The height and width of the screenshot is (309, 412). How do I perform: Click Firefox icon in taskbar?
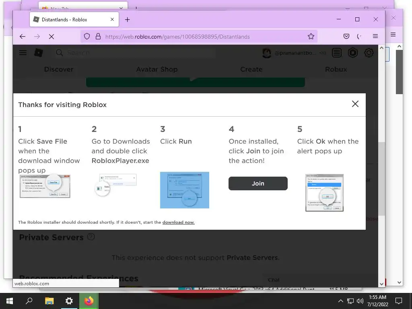click(89, 301)
